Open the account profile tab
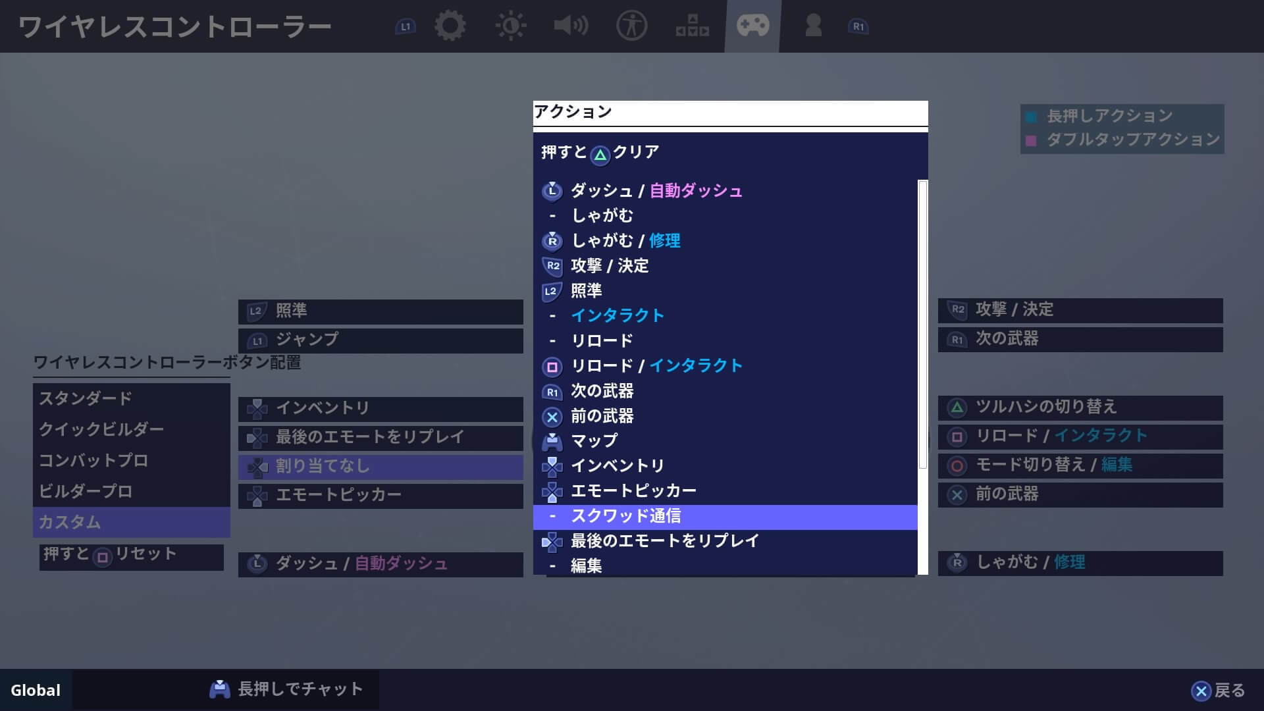 tap(813, 26)
